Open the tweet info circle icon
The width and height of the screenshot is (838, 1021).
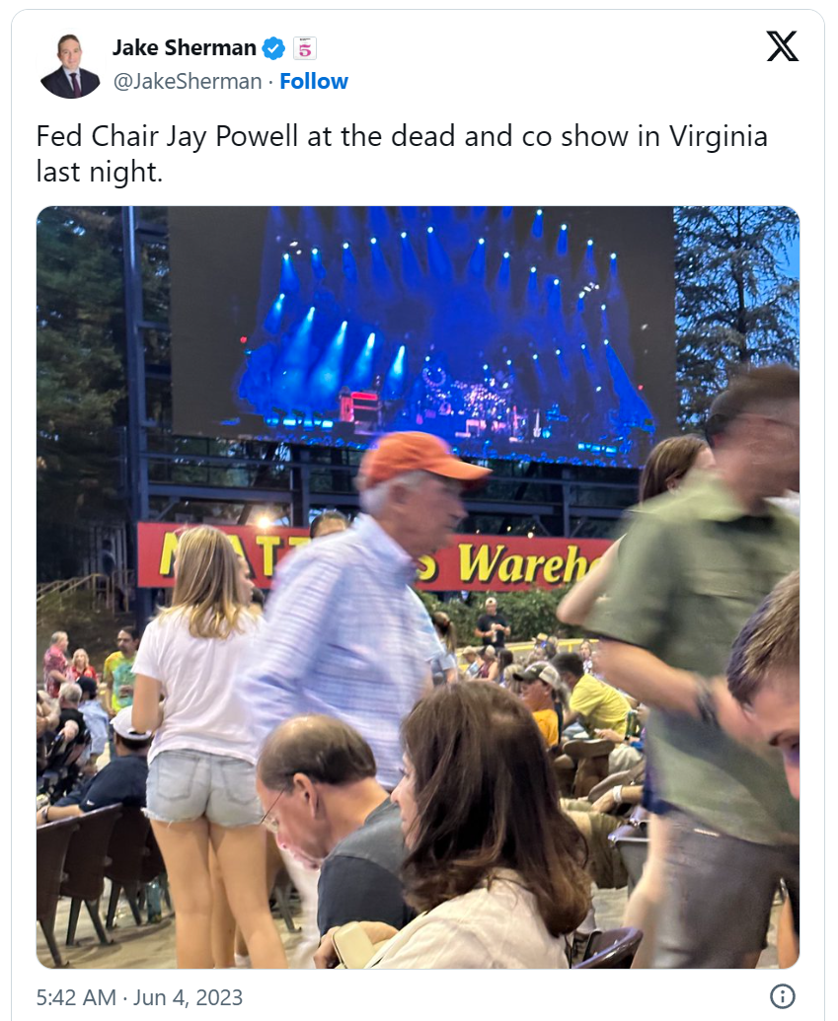pos(782,995)
